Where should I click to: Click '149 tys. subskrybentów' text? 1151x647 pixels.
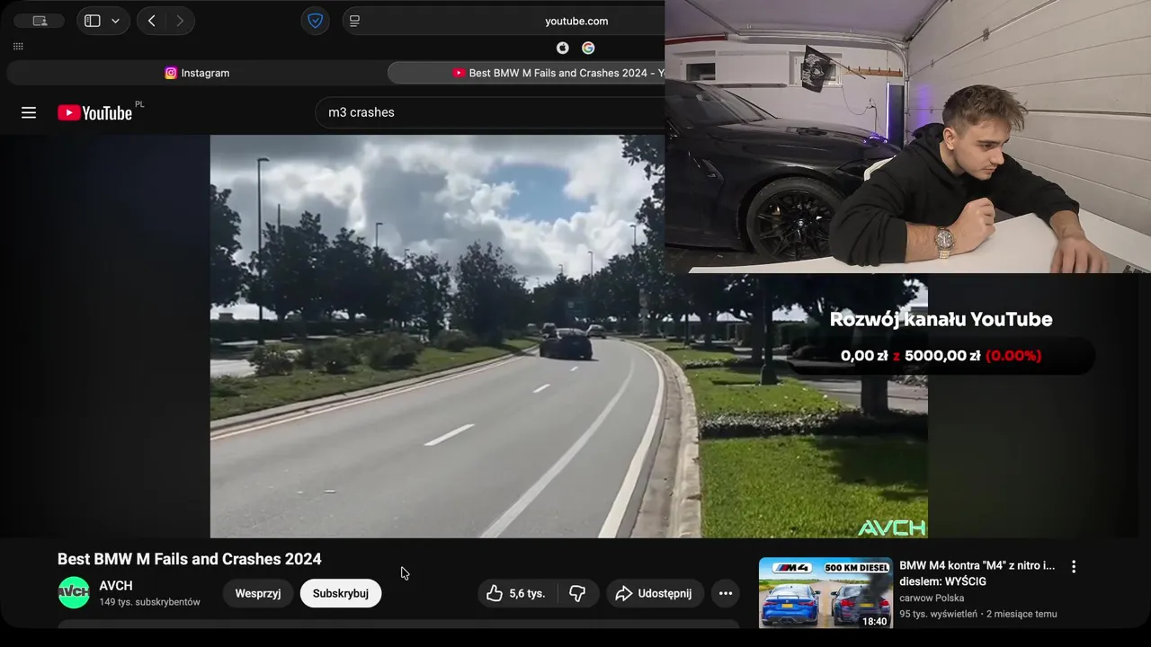click(x=150, y=602)
